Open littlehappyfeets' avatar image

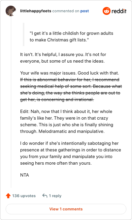coord(11,11)
